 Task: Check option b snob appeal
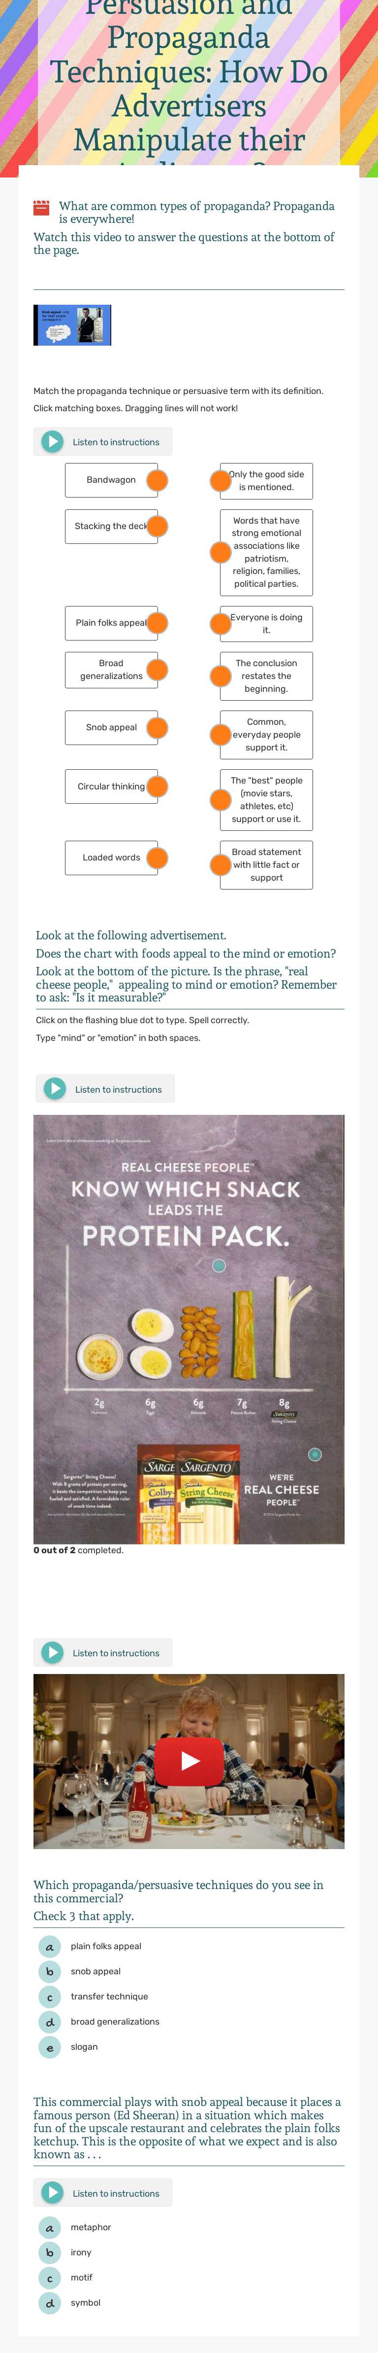pos(50,1971)
